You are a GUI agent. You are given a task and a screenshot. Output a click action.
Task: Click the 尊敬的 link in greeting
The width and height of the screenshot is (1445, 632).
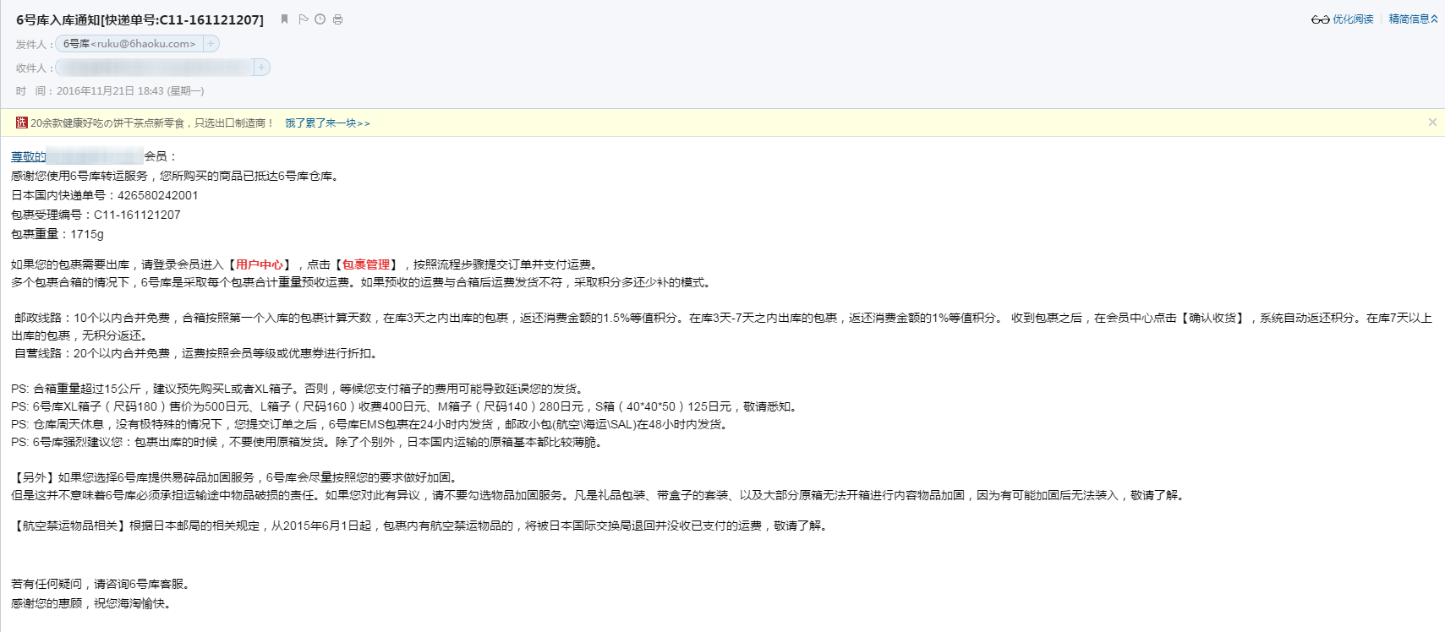[x=29, y=156]
